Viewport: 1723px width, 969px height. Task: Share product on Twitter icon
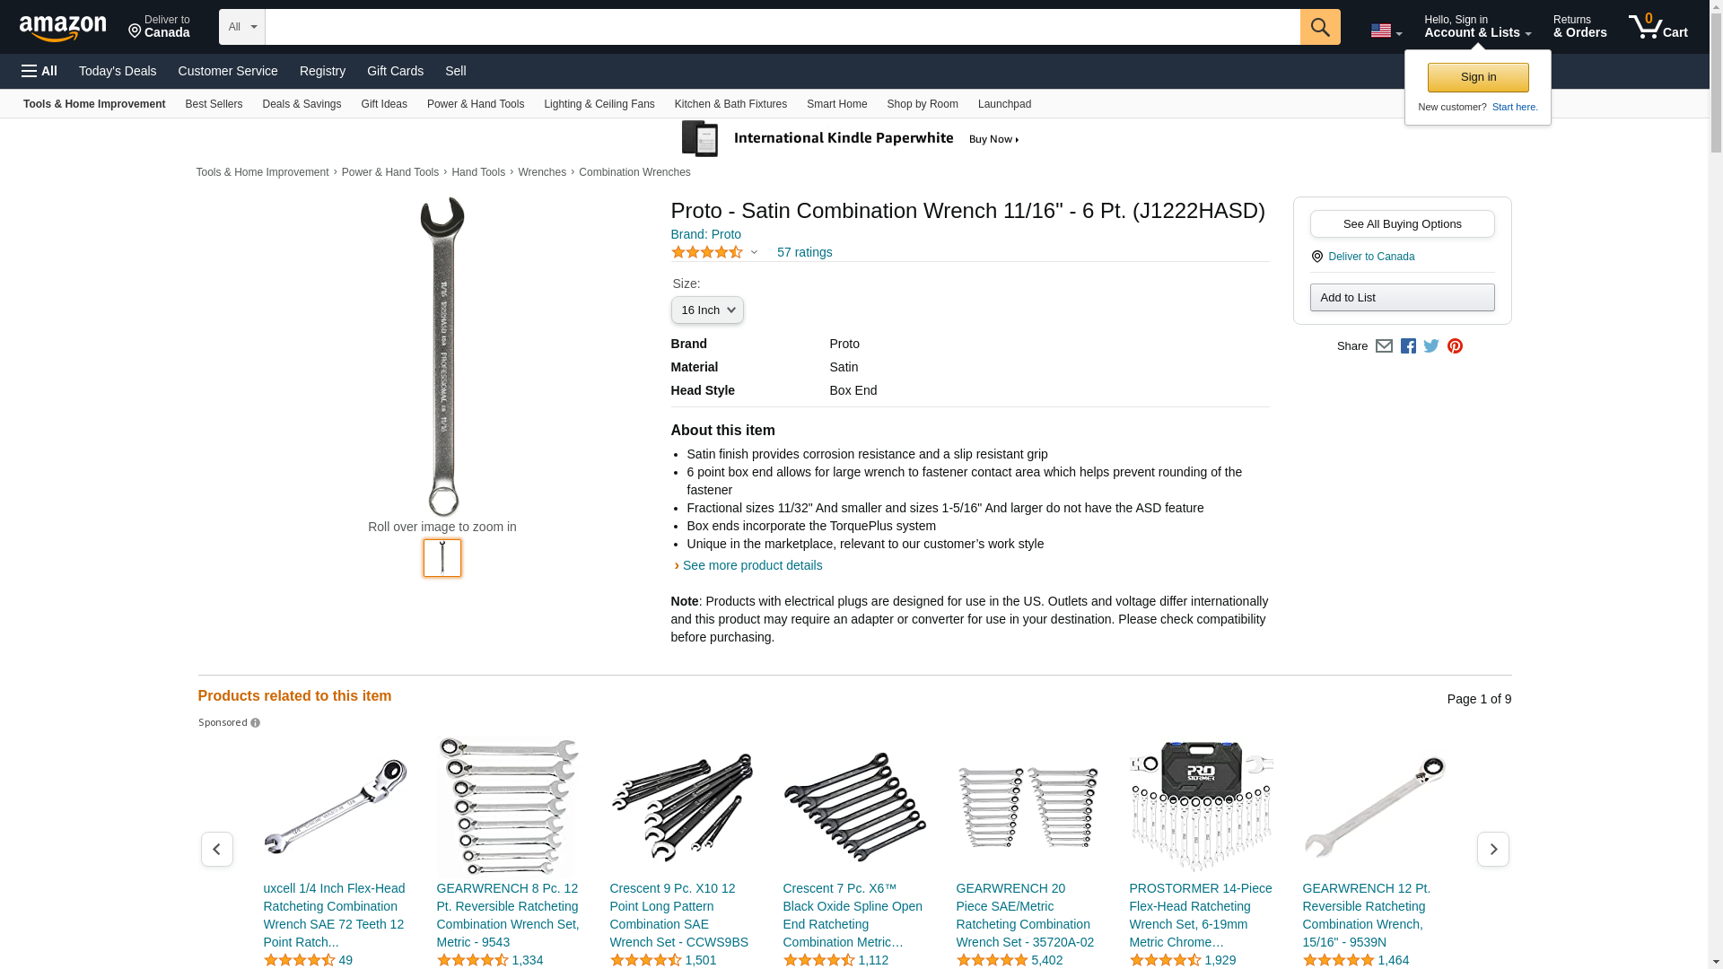point(1431,346)
